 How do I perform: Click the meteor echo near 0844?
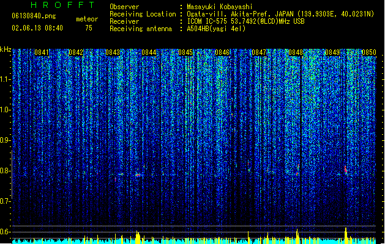138,175
